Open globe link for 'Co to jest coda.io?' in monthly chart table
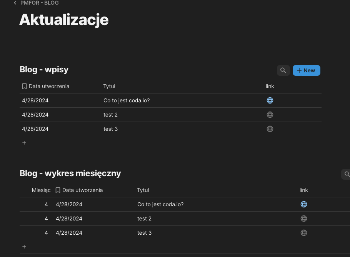Image resolution: width=350 pixels, height=257 pixels. tap(304, 204)
